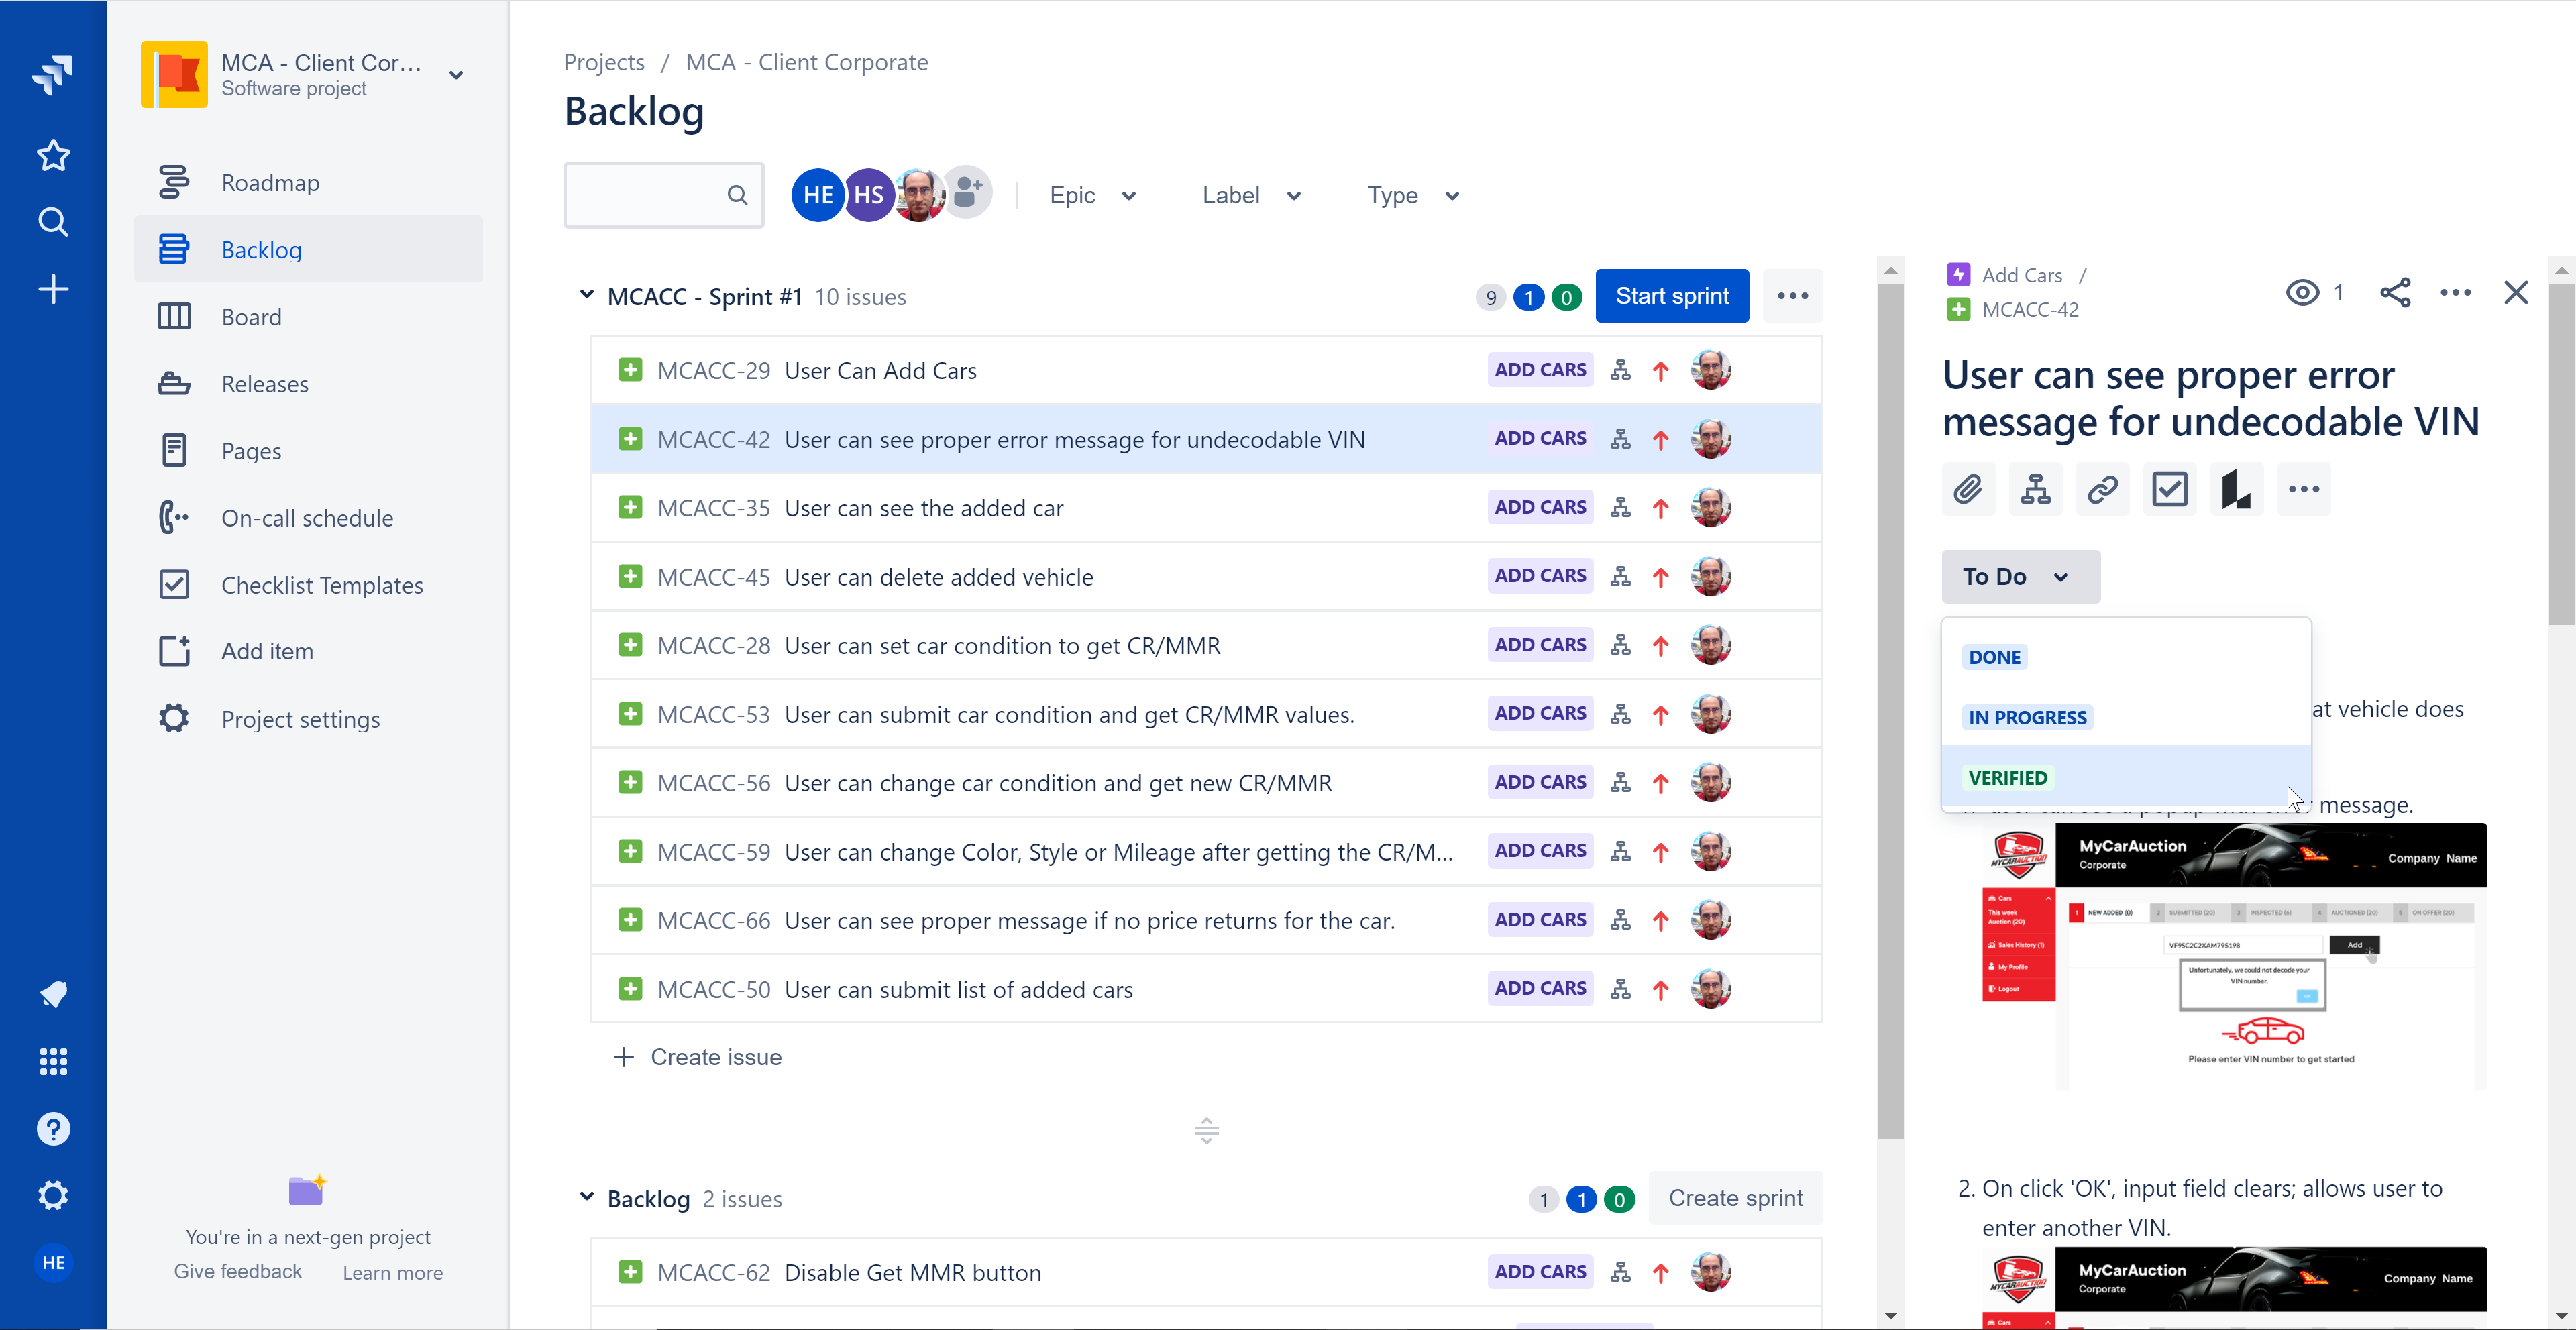Click the checklist checkbox icon in issue panel

[x=2170, y=490]
